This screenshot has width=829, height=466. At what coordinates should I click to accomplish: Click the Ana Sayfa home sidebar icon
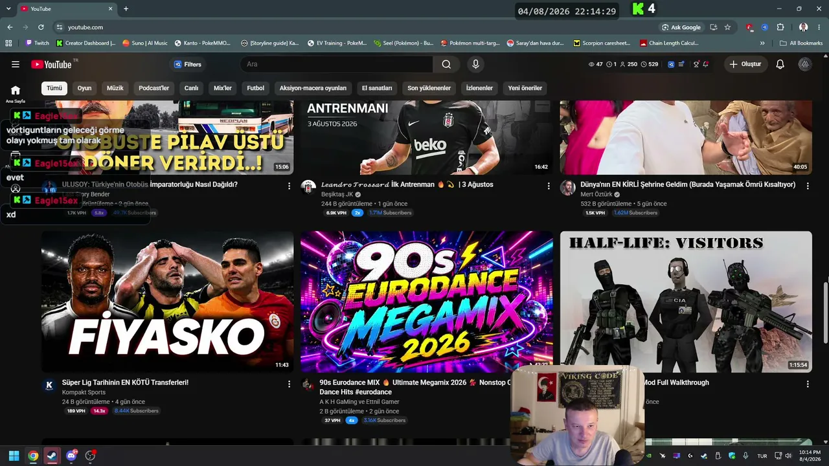[16, 94]
